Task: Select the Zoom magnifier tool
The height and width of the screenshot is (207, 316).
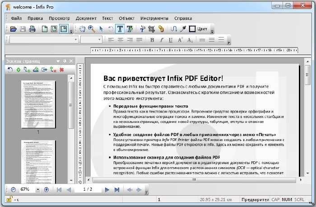Action: [x=92, y=29]
